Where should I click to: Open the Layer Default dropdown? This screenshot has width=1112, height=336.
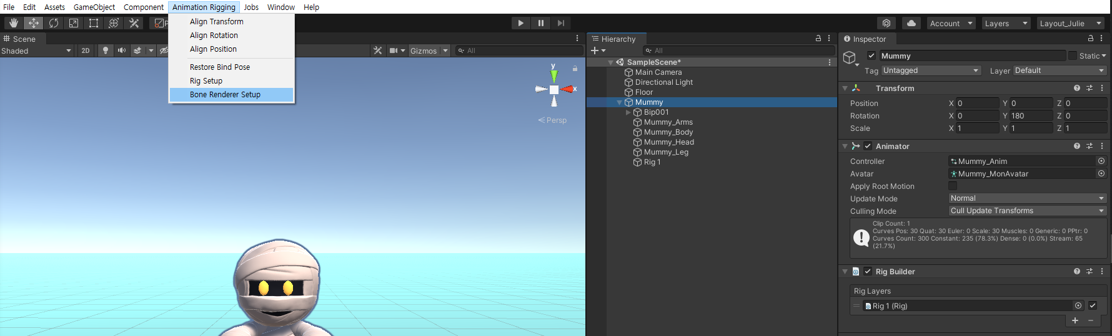tap(1060, 70)
